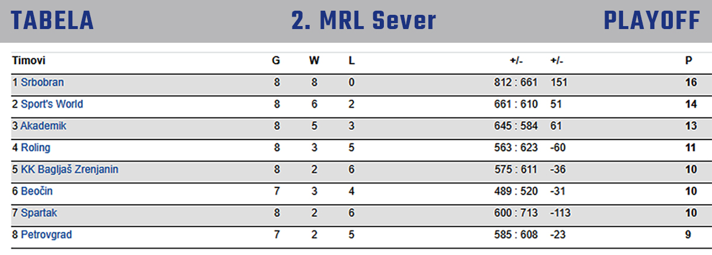The width and height of the screenshot is (712, 255).
Task: Click the Timovi column header
Action: pos(28,60)
